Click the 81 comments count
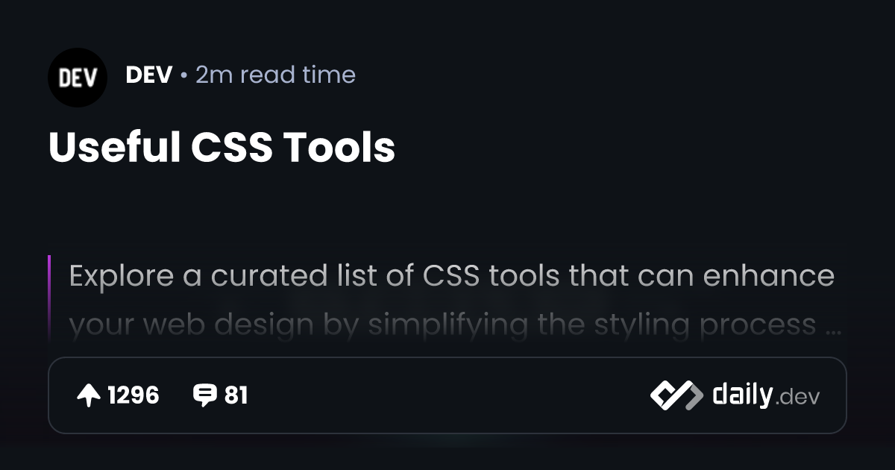The height and width of the screenshot is (470, 895). [x=236, y=395]
